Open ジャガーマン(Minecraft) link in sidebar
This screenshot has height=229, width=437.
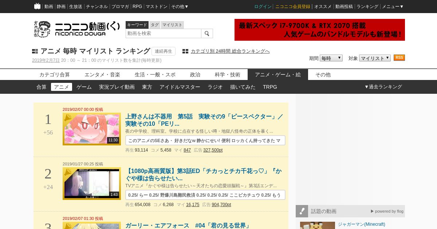[362, 224]
